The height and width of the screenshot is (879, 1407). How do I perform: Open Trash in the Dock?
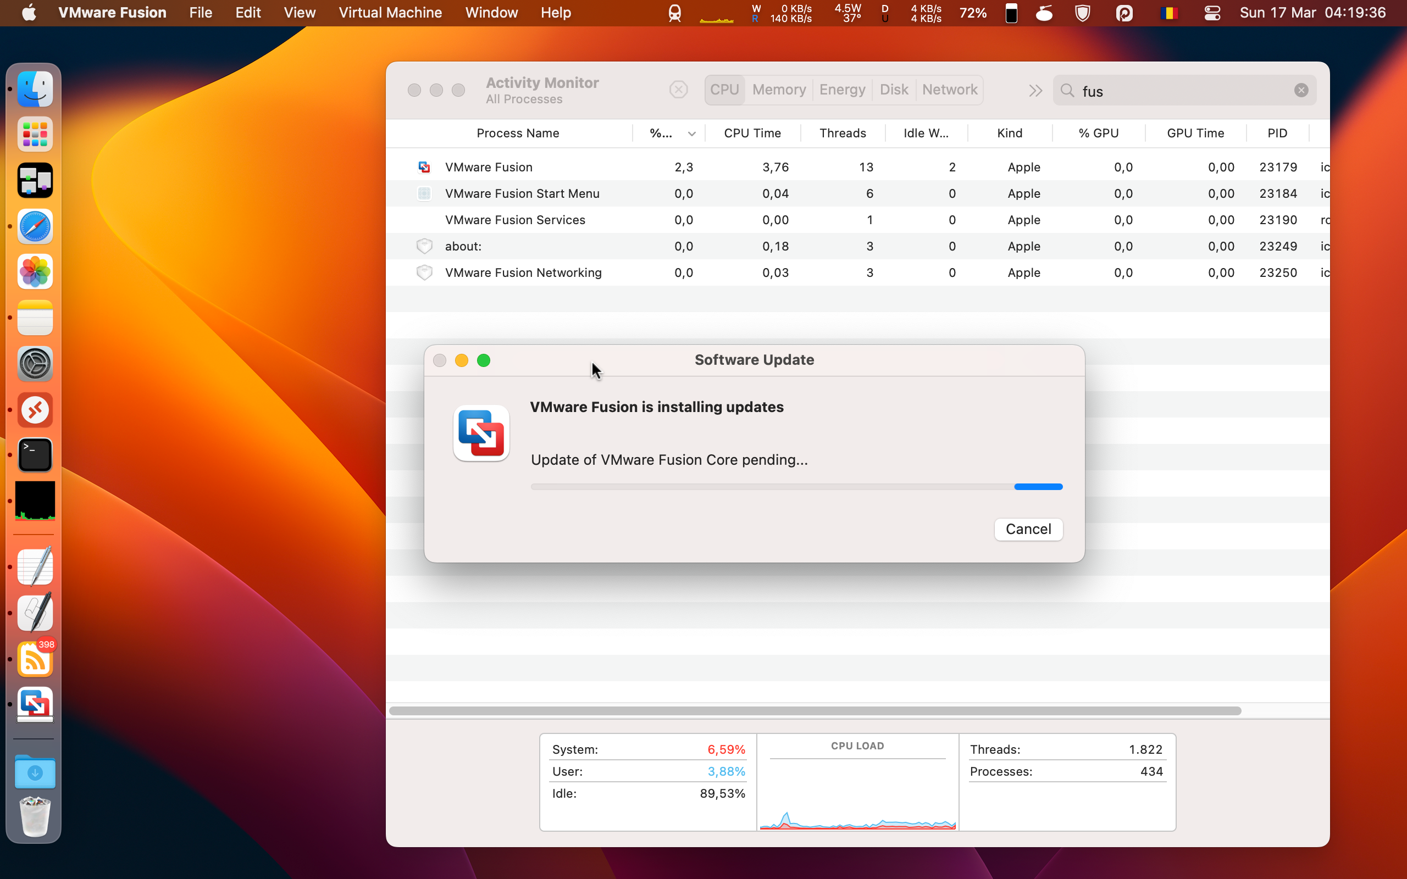point(35,817)
